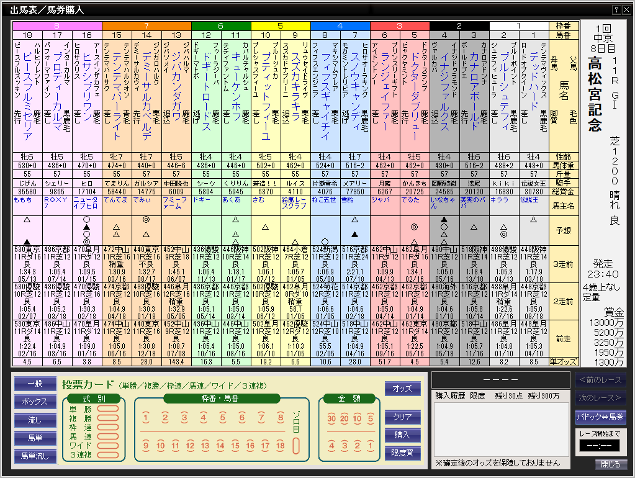Screen dimensions: 635x478
Task: Click the black frame 2 header
Action: click(459, 26)
